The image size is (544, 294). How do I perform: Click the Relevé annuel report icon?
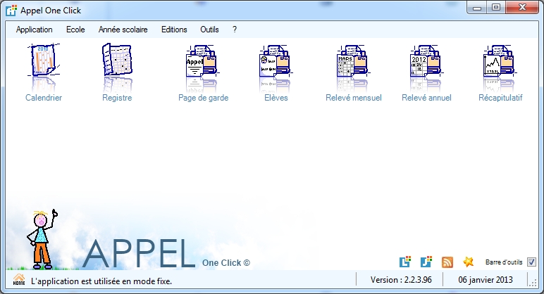pos(426,60)
